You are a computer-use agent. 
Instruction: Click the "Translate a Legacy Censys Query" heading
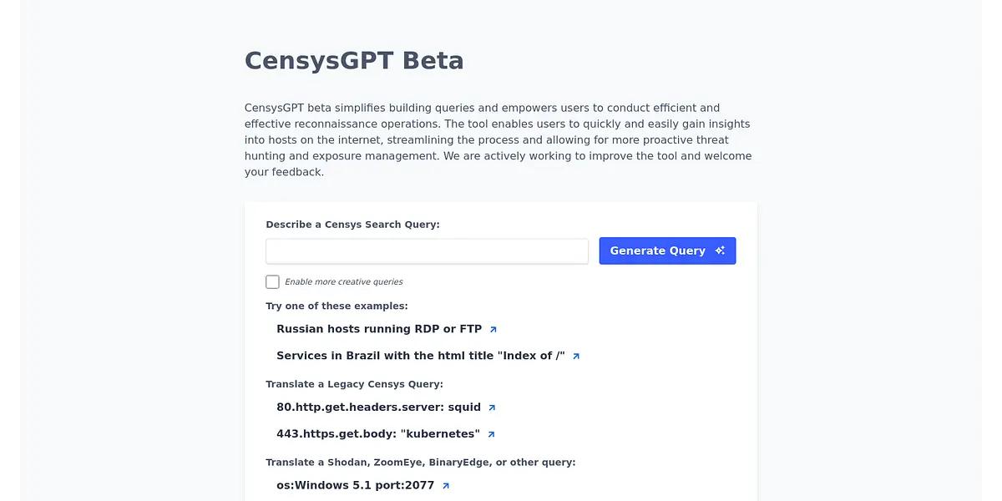pyautogui.click(x=354, y=384)
